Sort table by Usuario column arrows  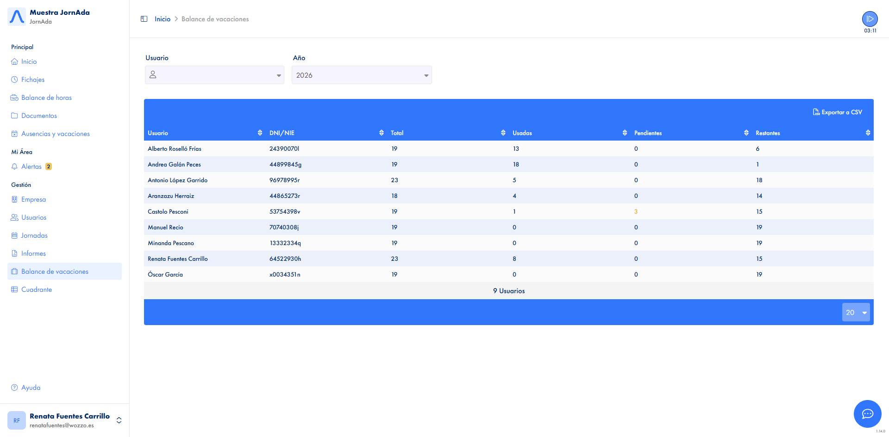coord(260,133)
